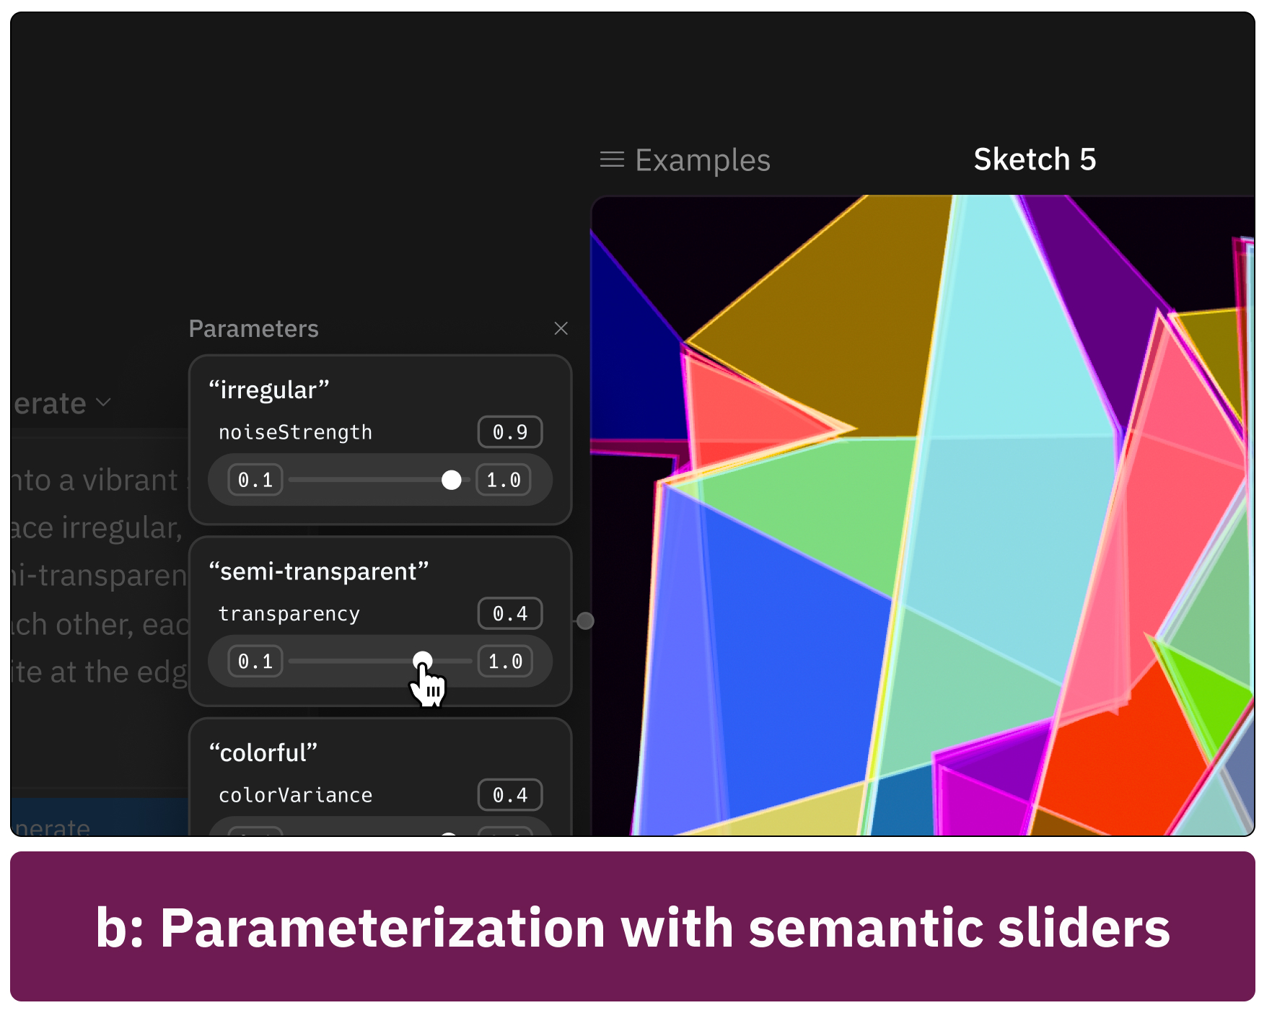Click the Examples label
The image size is (1272, 1013).
point(702,160)
